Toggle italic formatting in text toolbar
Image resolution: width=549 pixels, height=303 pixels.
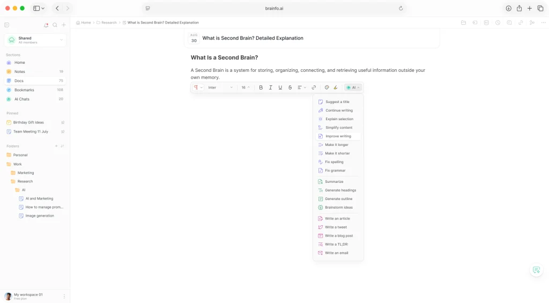click(x=270, y=87)
